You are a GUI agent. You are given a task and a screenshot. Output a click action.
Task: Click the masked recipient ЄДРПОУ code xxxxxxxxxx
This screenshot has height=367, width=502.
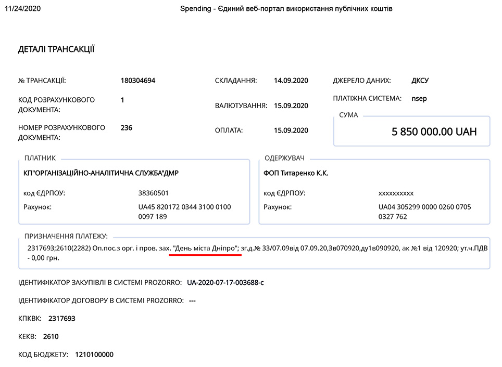pos(396,193)
